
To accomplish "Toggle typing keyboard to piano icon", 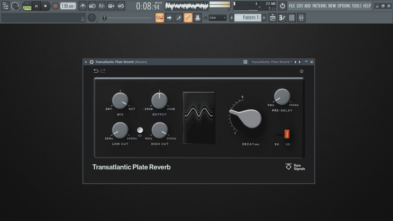I will (x=160, y=18).
